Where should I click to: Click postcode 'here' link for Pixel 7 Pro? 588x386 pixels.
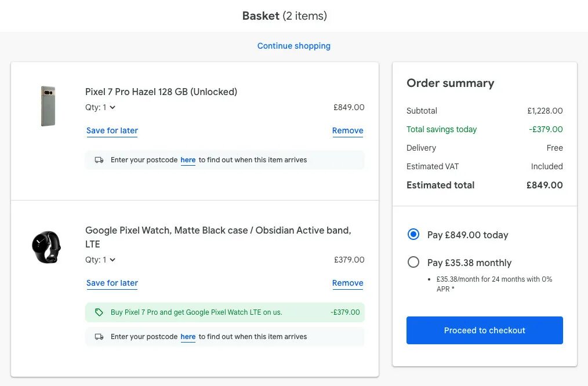pyautogui.click(x=188, y=160)
